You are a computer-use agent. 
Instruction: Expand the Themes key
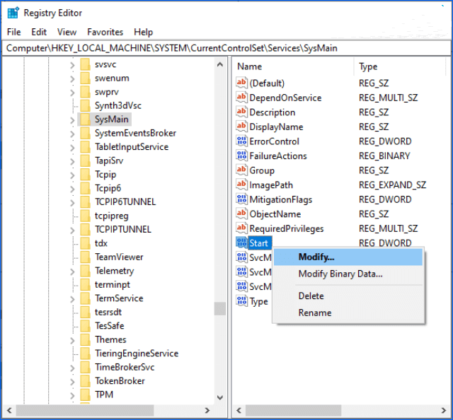click(x=72, y=340)
